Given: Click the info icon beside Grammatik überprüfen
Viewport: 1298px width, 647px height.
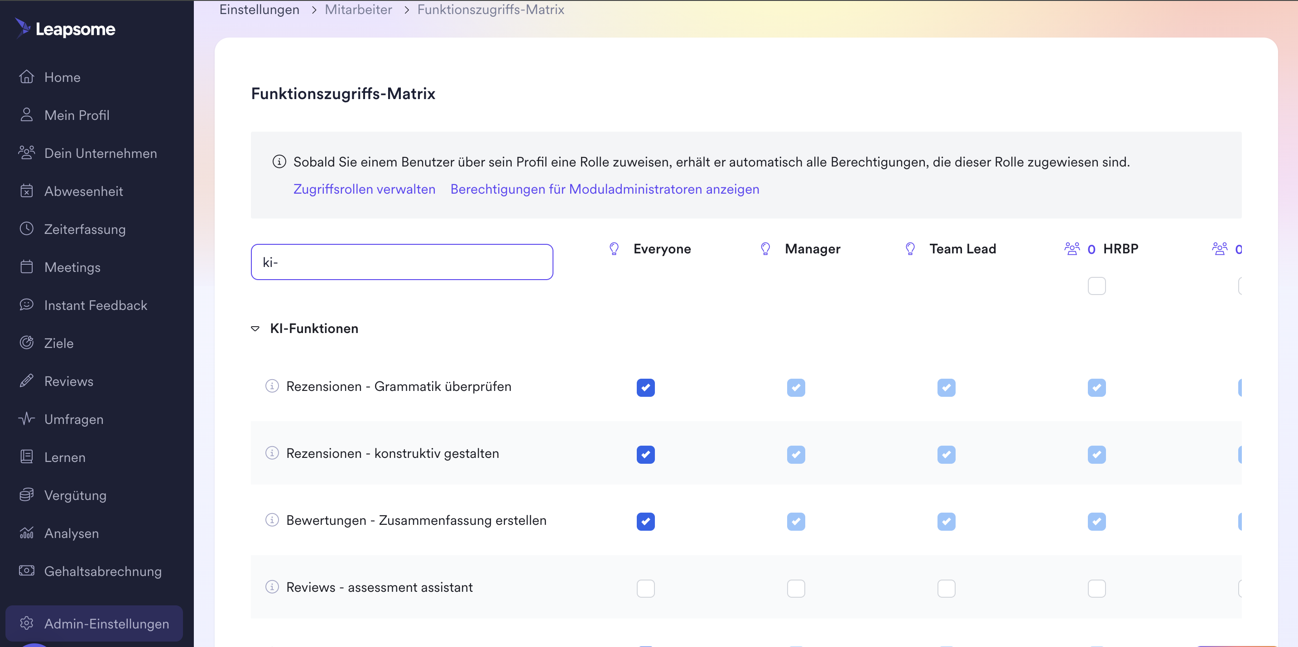Looking at the screenshot, I should click(x=272, y=385).
